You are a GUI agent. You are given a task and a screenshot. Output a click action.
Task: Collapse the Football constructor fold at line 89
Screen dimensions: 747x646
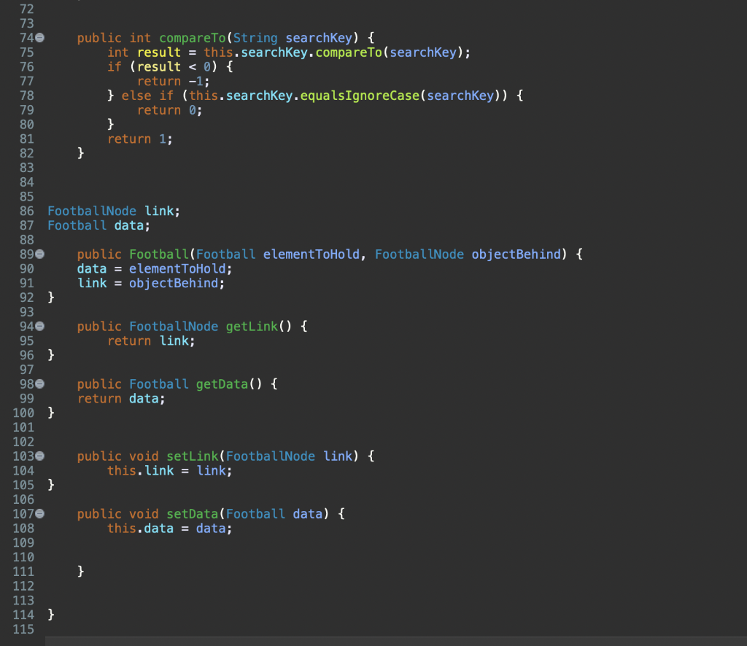(x=40, y=254)
